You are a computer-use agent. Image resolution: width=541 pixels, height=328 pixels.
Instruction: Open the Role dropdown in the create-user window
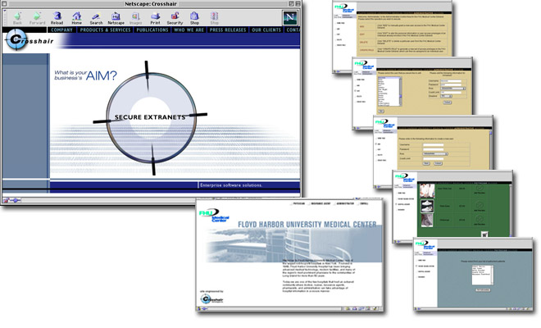coord(435,153)
